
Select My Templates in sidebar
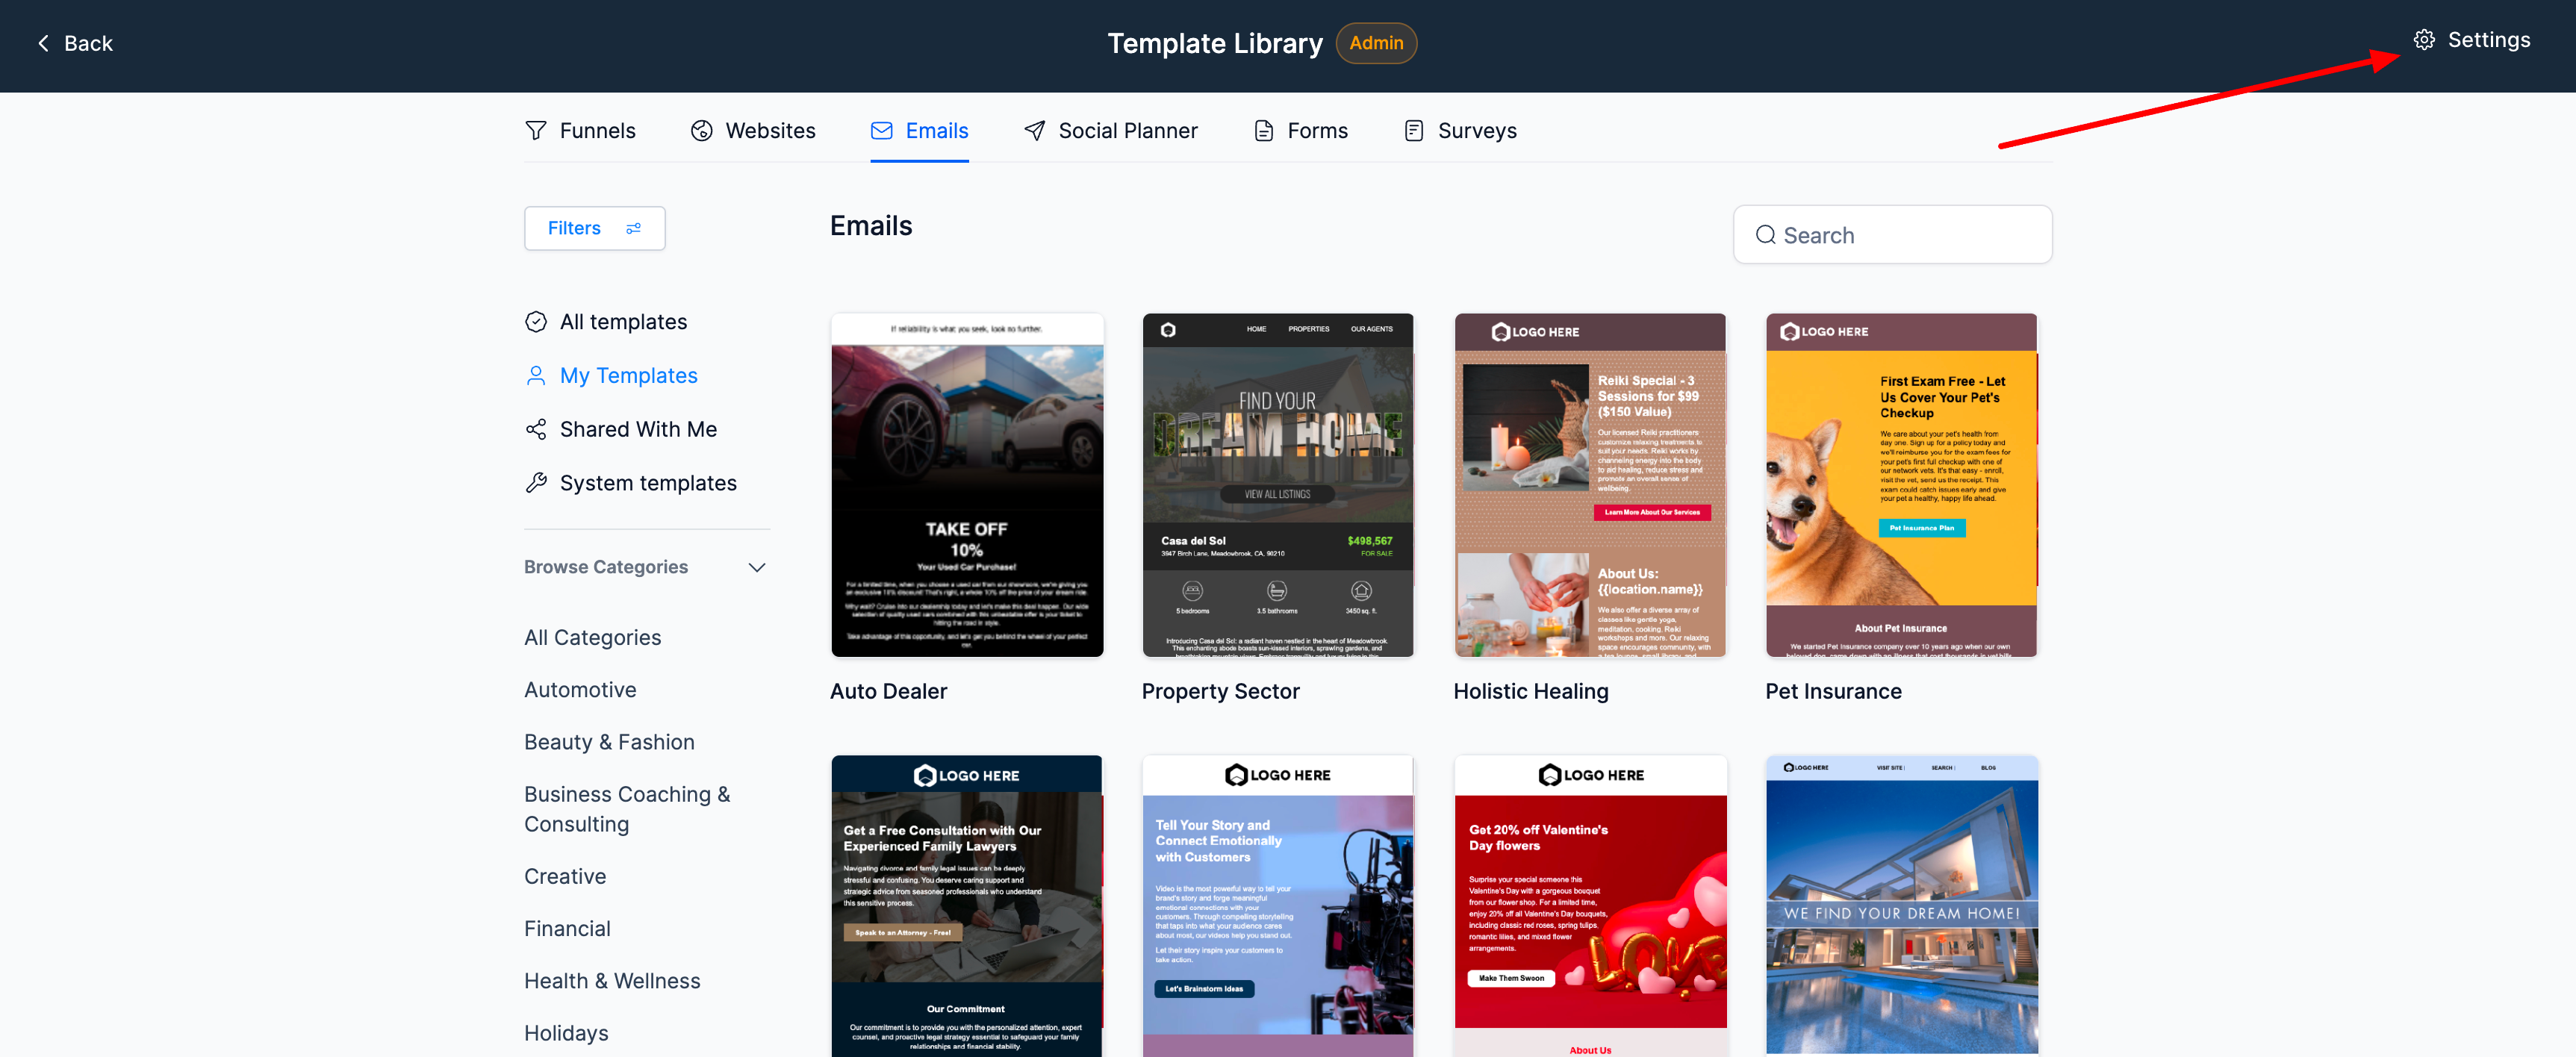[x=627, y=376]
